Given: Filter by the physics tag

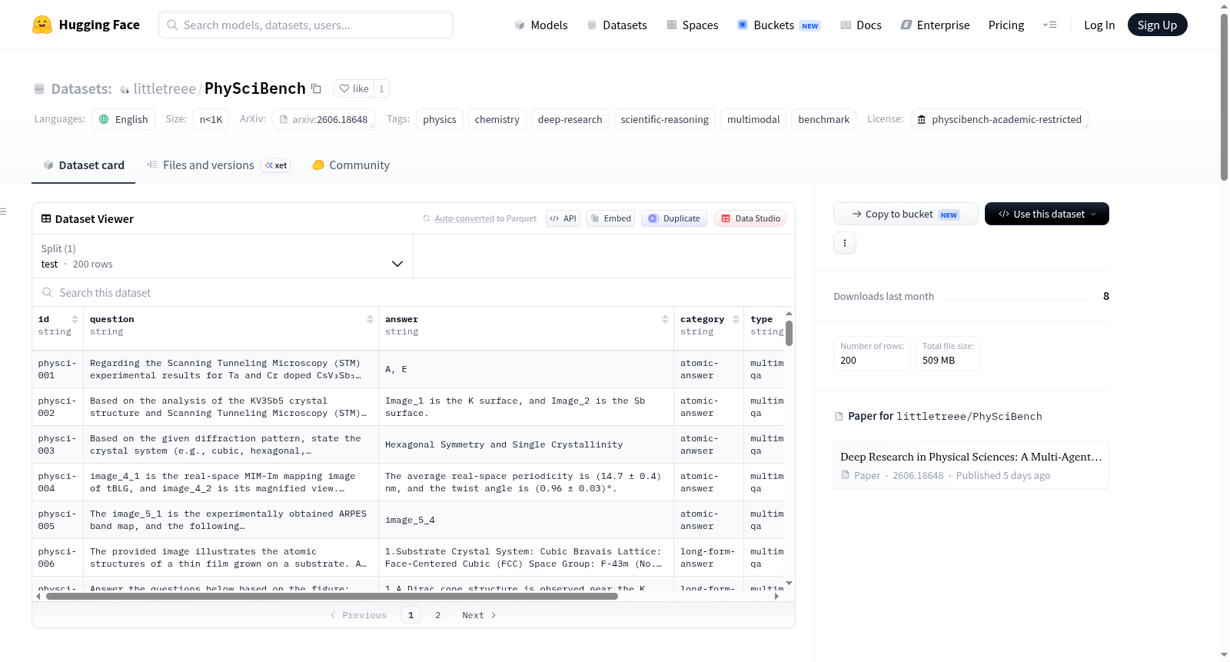Looking at the screenshot, I should tap(440, 119).
